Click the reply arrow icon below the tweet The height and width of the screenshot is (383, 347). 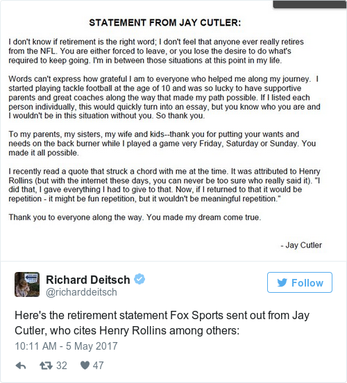click(21, 366)
